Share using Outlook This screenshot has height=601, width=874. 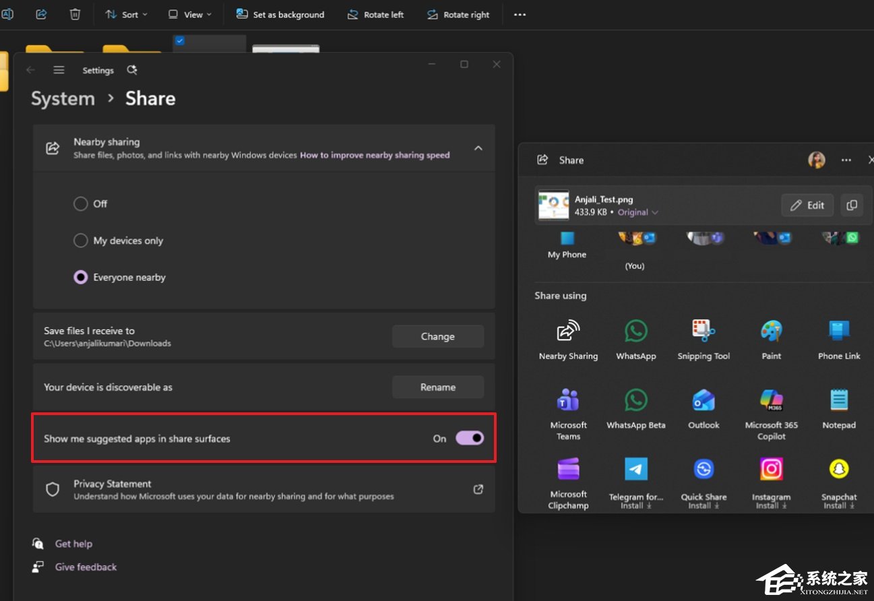pyautogui.click(x=704, y=409)
